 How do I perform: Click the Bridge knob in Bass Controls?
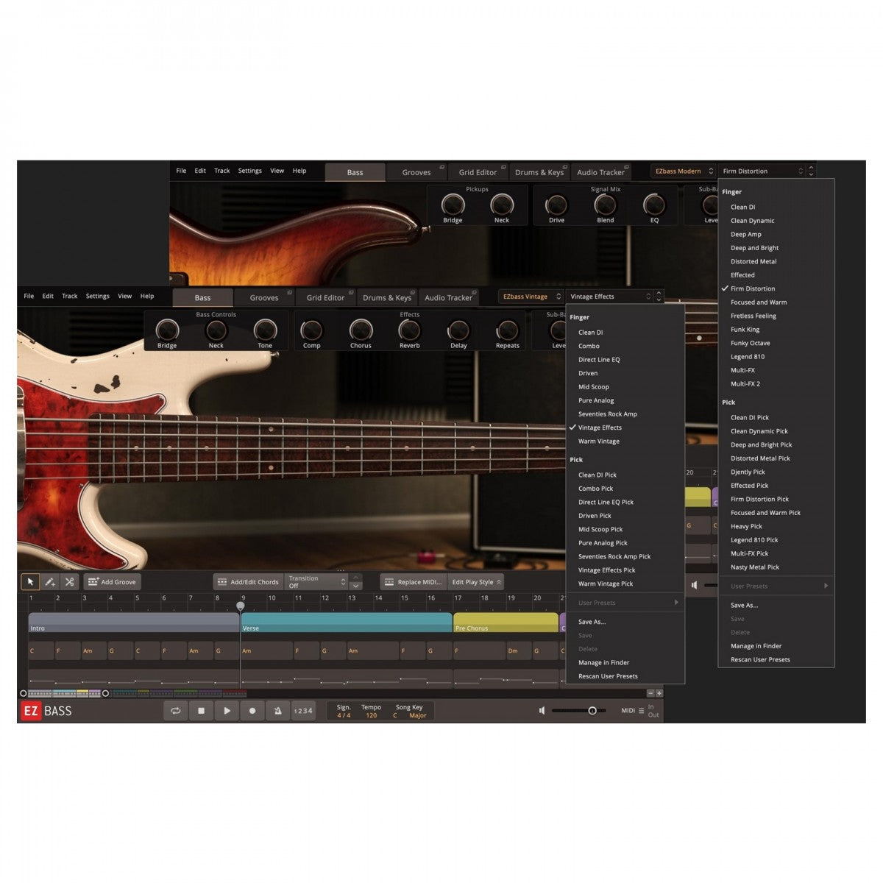(167, 330)
